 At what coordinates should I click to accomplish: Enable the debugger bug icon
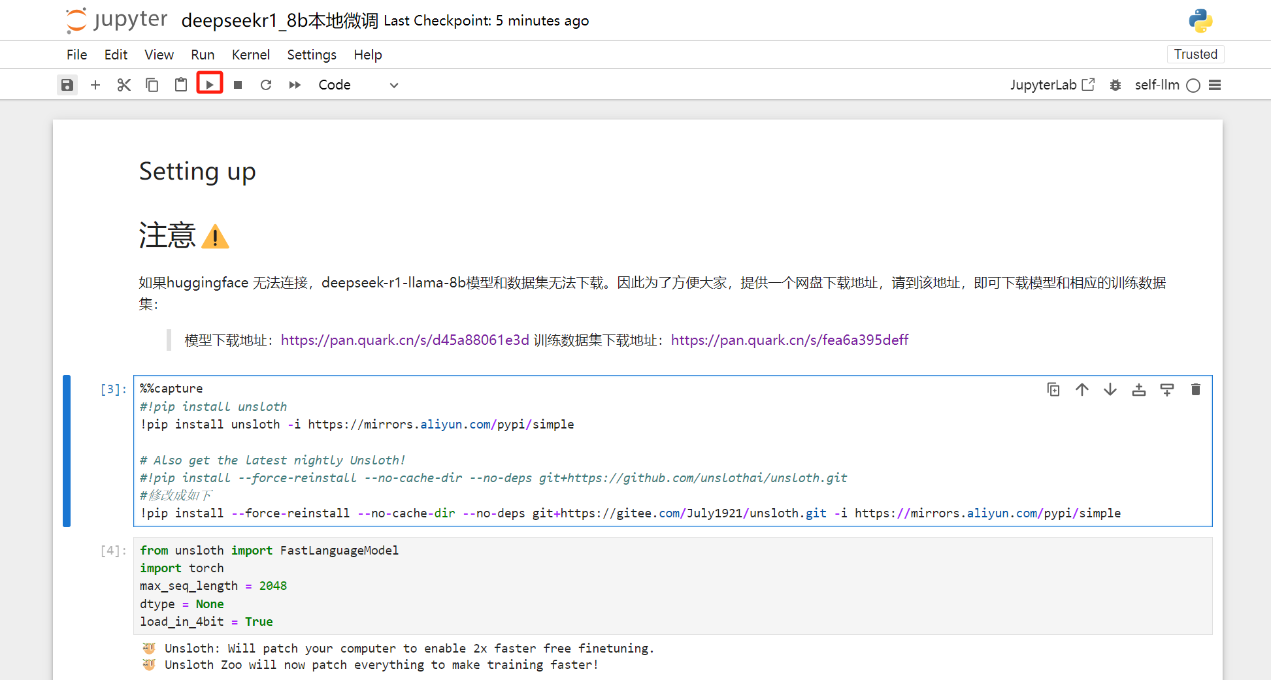(x=1115, y=85)
